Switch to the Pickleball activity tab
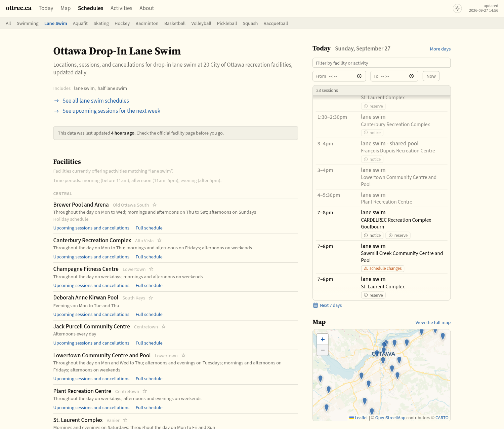This screenshot has width=504, height=429. click(x=227, y=23)
